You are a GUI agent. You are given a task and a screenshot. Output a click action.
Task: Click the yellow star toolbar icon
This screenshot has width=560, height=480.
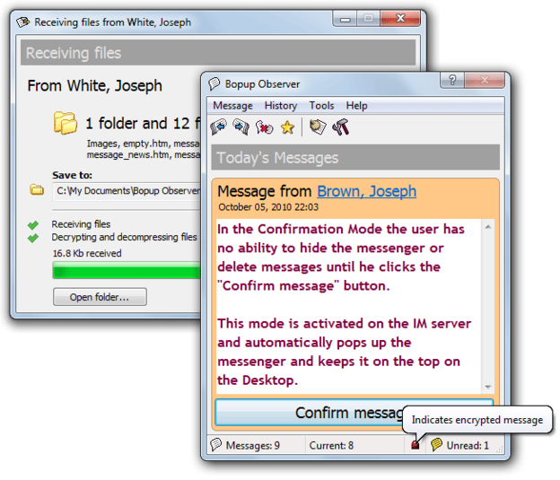pyautogui.click(x=287, y=127)
